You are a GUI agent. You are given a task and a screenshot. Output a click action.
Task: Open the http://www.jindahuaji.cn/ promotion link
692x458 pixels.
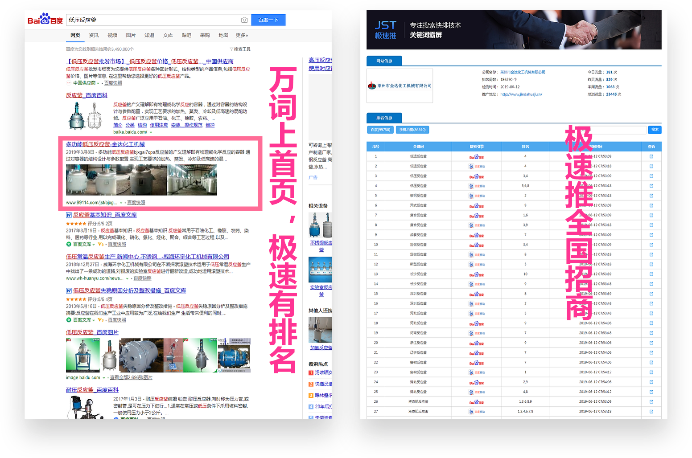pyautogui.click(x=521, y=94)
